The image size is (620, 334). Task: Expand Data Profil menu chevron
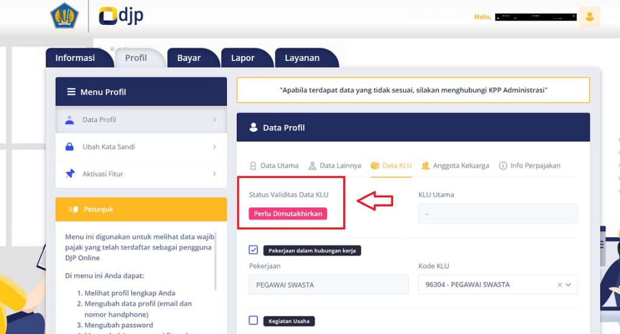pos(214,120)
